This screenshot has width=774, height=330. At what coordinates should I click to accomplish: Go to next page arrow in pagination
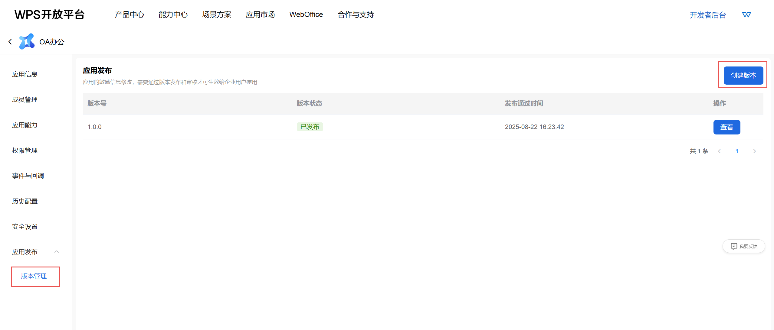754,151
